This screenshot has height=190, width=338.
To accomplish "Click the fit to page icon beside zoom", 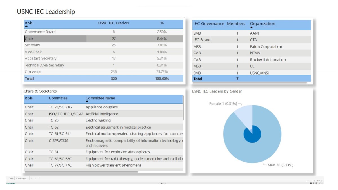I will [322, 181].
